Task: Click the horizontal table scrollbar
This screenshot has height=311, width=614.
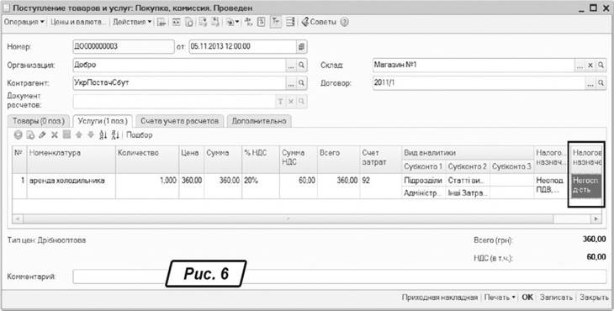Action: (307, 219)
